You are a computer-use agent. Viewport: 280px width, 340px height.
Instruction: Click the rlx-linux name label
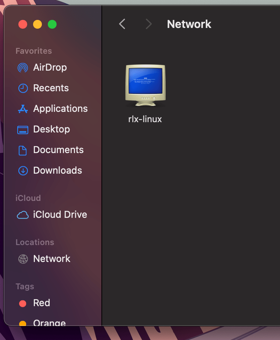pos(145,119)
